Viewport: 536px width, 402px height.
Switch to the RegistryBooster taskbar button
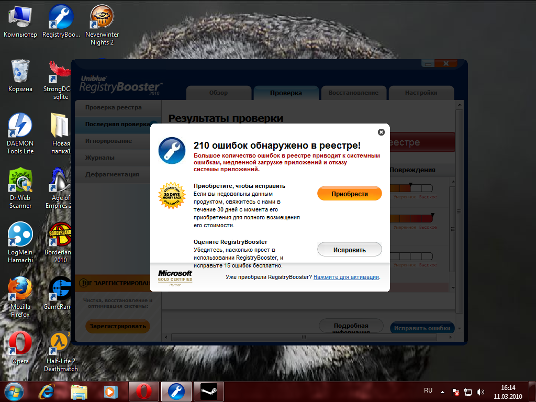[x=176, y=392]
